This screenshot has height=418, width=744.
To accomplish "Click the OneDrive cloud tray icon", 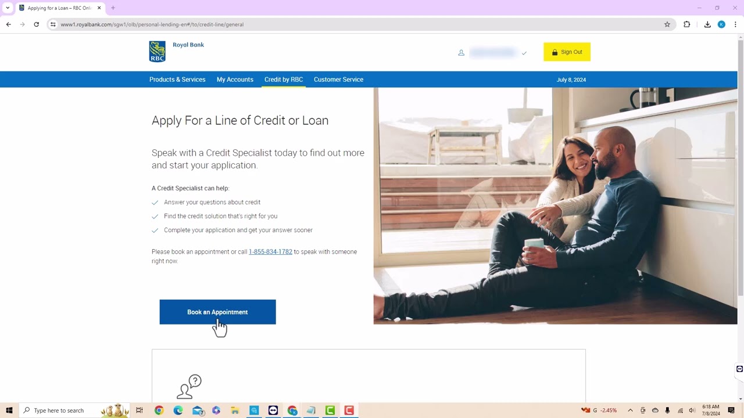I will point(655,410).
